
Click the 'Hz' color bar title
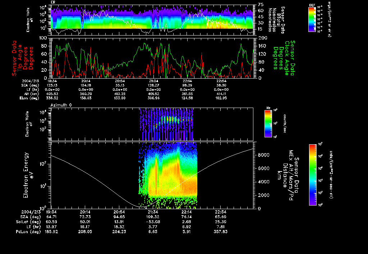point(268,108)
